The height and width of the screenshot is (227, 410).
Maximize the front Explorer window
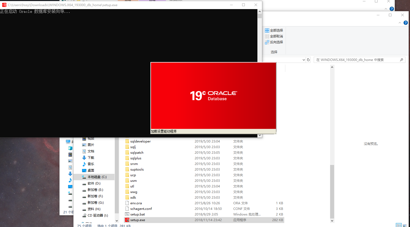tap(390, 15)
